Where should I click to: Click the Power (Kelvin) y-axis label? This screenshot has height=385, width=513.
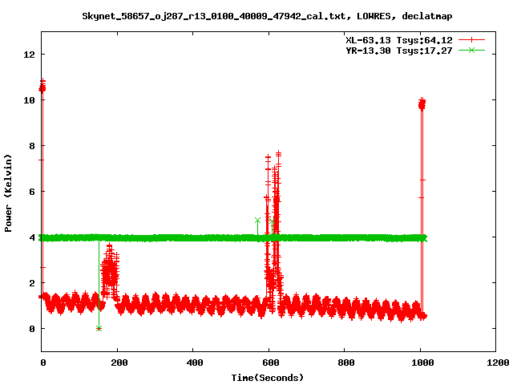(x=8, y=193)
